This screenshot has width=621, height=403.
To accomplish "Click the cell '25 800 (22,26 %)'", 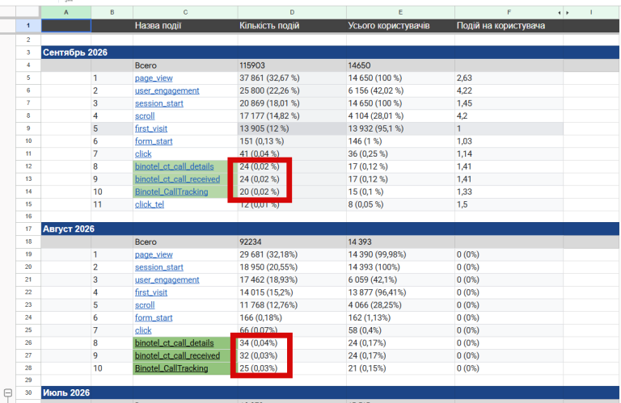I will 292,90.
